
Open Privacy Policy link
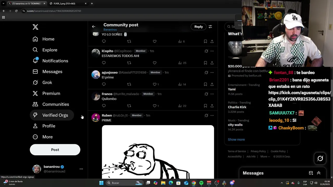coord(258,151)
